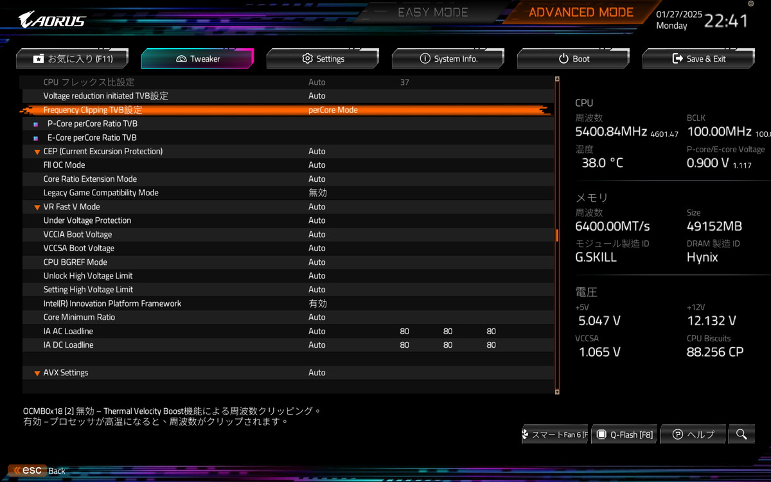Change Core Ratio Extension Mode Auto value
This screenshot has width=771, height=482.
point(317,179)
